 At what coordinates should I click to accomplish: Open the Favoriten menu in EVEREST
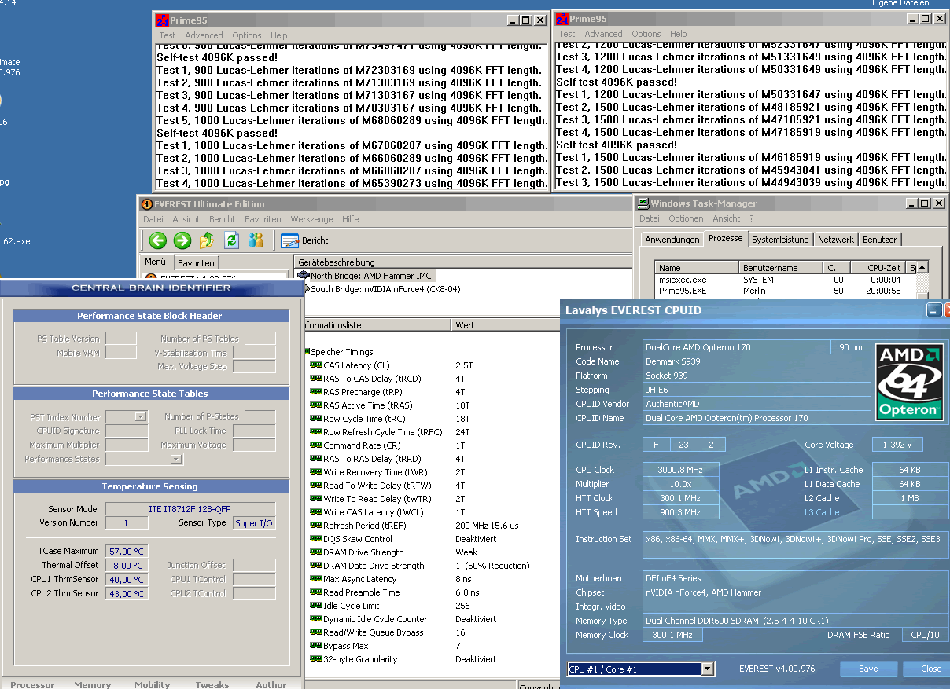[263, 219]
